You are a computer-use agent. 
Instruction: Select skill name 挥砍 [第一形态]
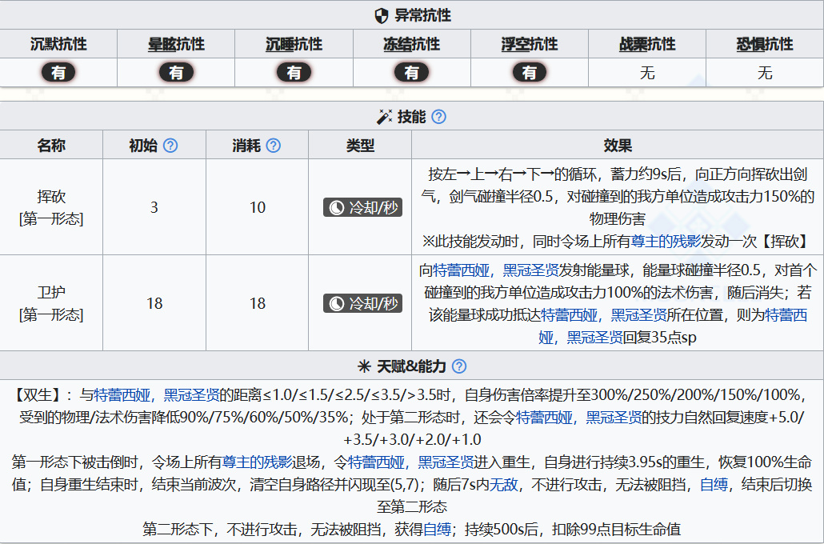point(51,207)
